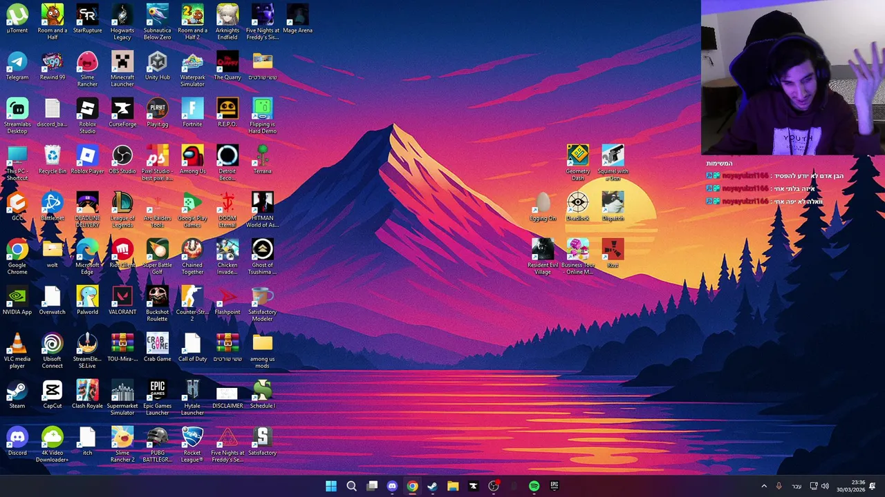
Task: Open DOOM Eternal from the desktop
Action: click(x=227, y=210)
